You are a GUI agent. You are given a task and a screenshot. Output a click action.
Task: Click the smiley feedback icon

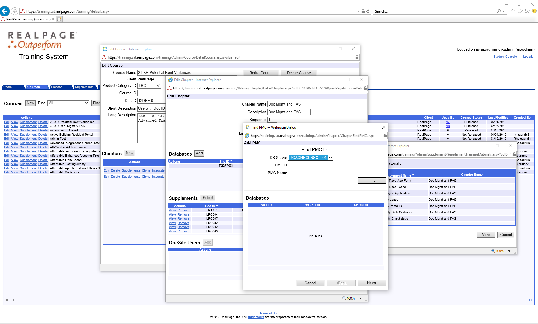(x=534, y=11)
